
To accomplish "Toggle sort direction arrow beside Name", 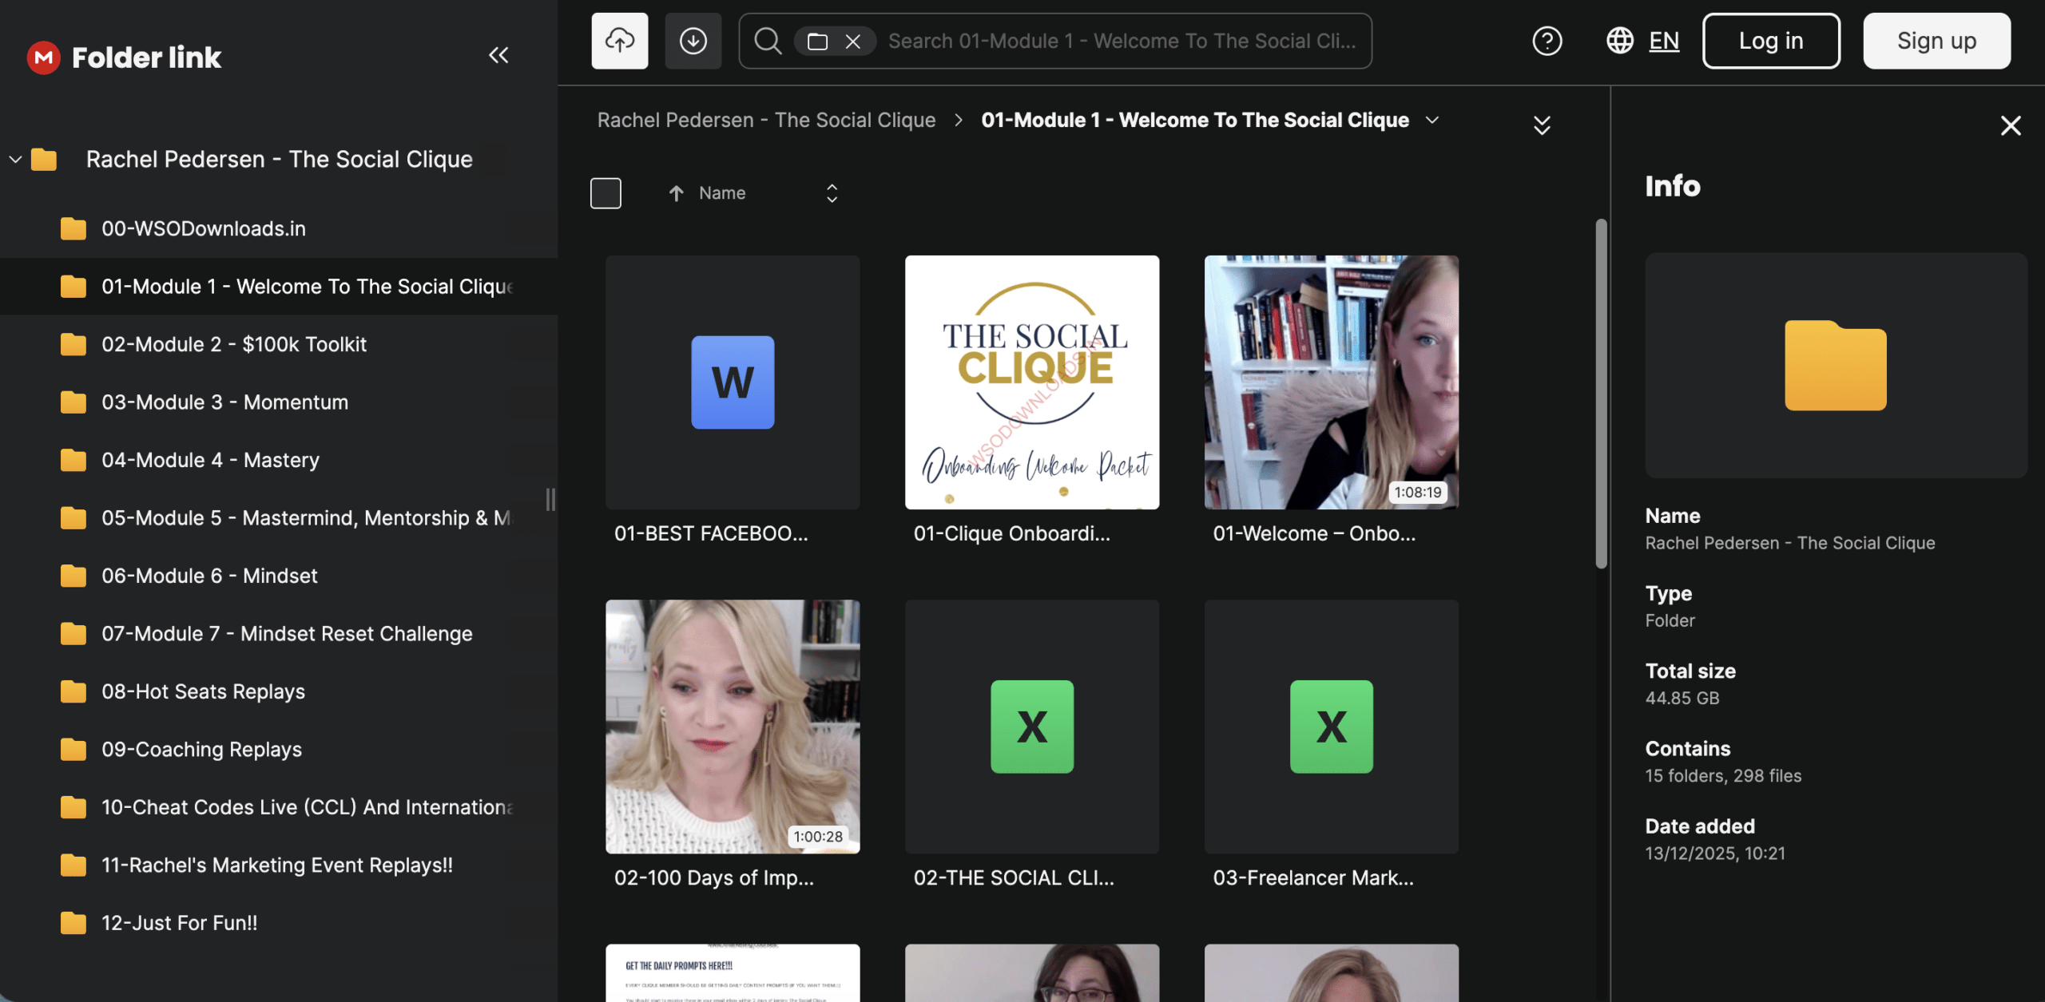I will tap(676, 193).
